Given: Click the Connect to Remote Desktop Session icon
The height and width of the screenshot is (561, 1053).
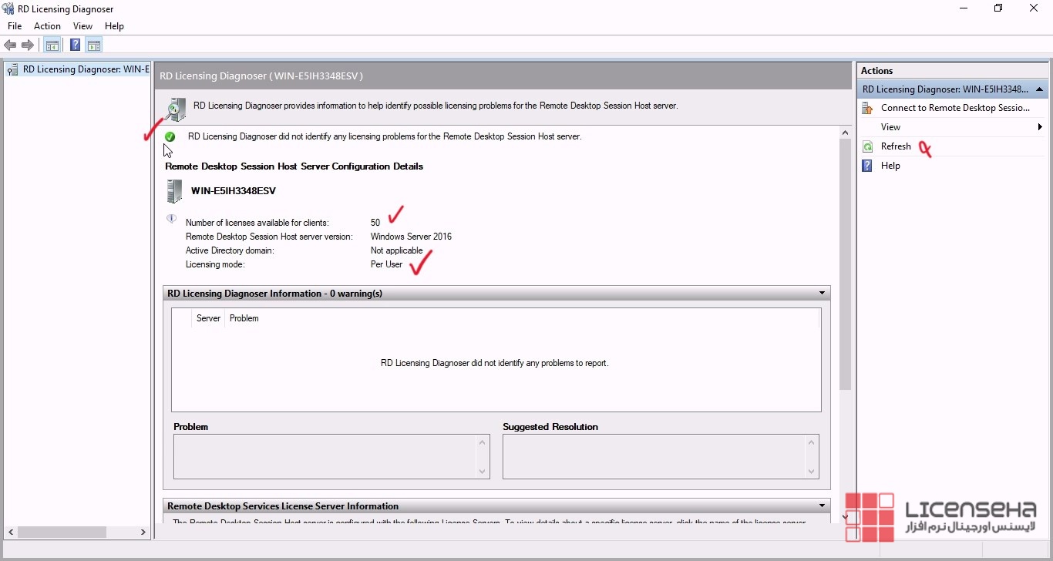Looking at the screenshot, I should 867,108.
